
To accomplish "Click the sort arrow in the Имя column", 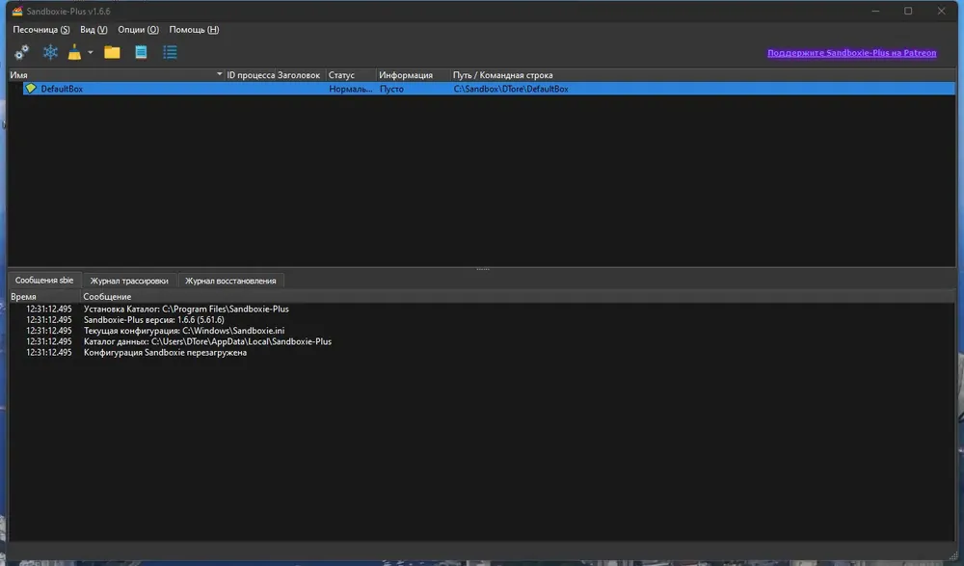I will point(220,74).
